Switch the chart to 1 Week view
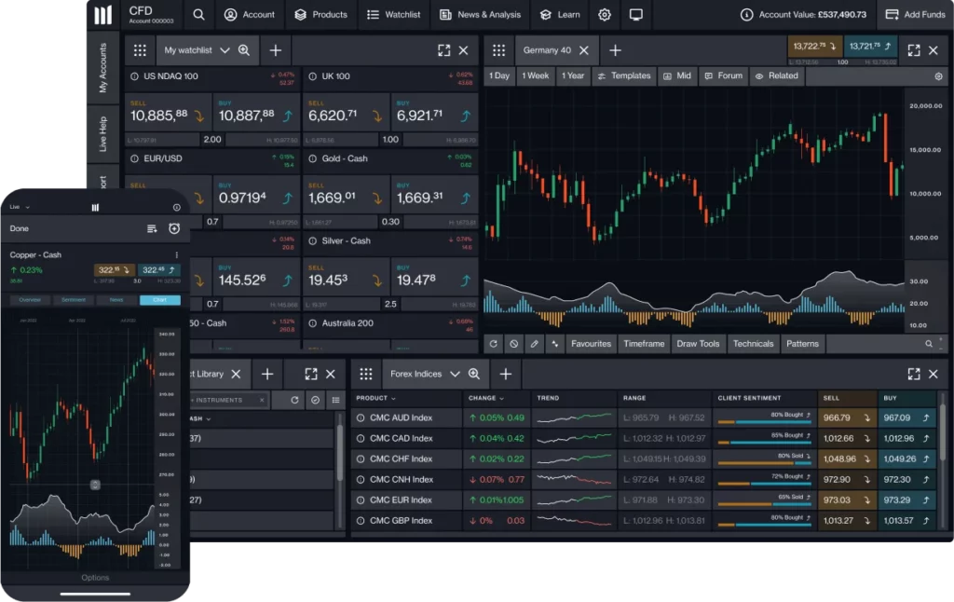 click(x=535, y=75)
